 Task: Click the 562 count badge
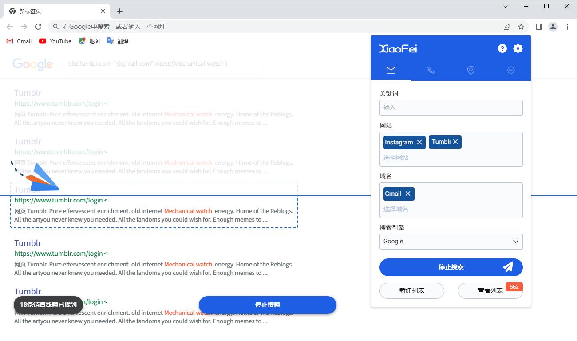point(514,287)
